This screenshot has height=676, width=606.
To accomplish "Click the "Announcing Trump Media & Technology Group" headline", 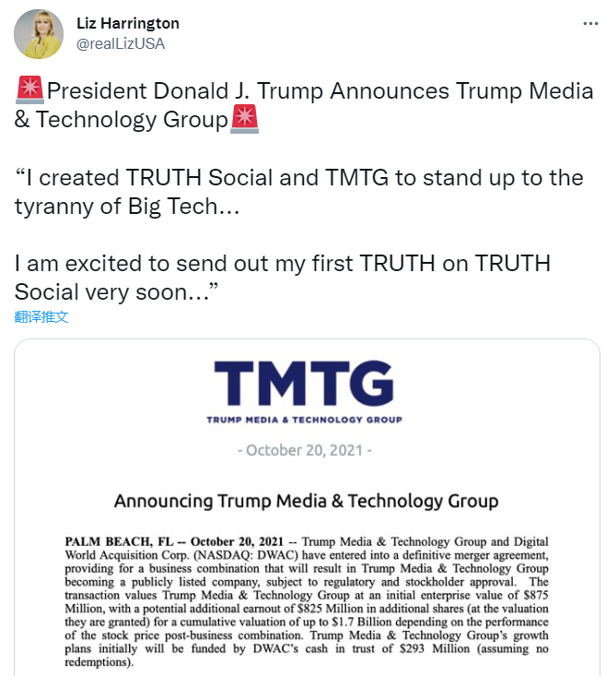I will tap(306, 502).
